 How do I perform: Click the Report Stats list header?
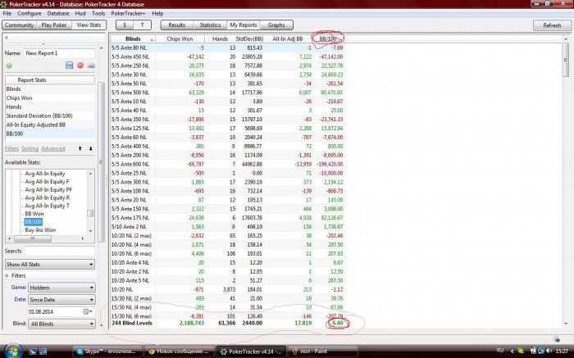50,79
